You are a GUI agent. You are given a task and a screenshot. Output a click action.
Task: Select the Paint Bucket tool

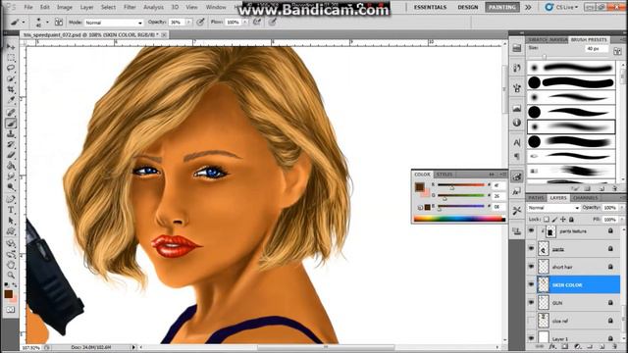point(11,166)
